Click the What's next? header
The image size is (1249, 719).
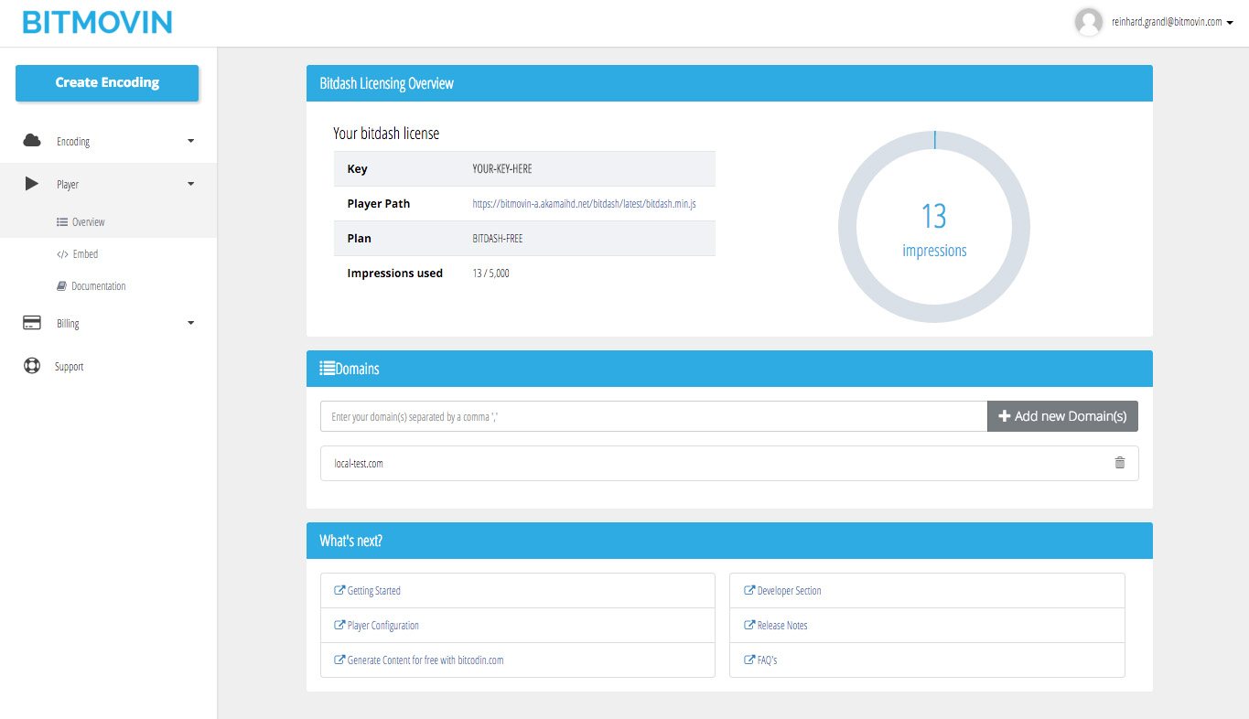click(x=350, y=541)
